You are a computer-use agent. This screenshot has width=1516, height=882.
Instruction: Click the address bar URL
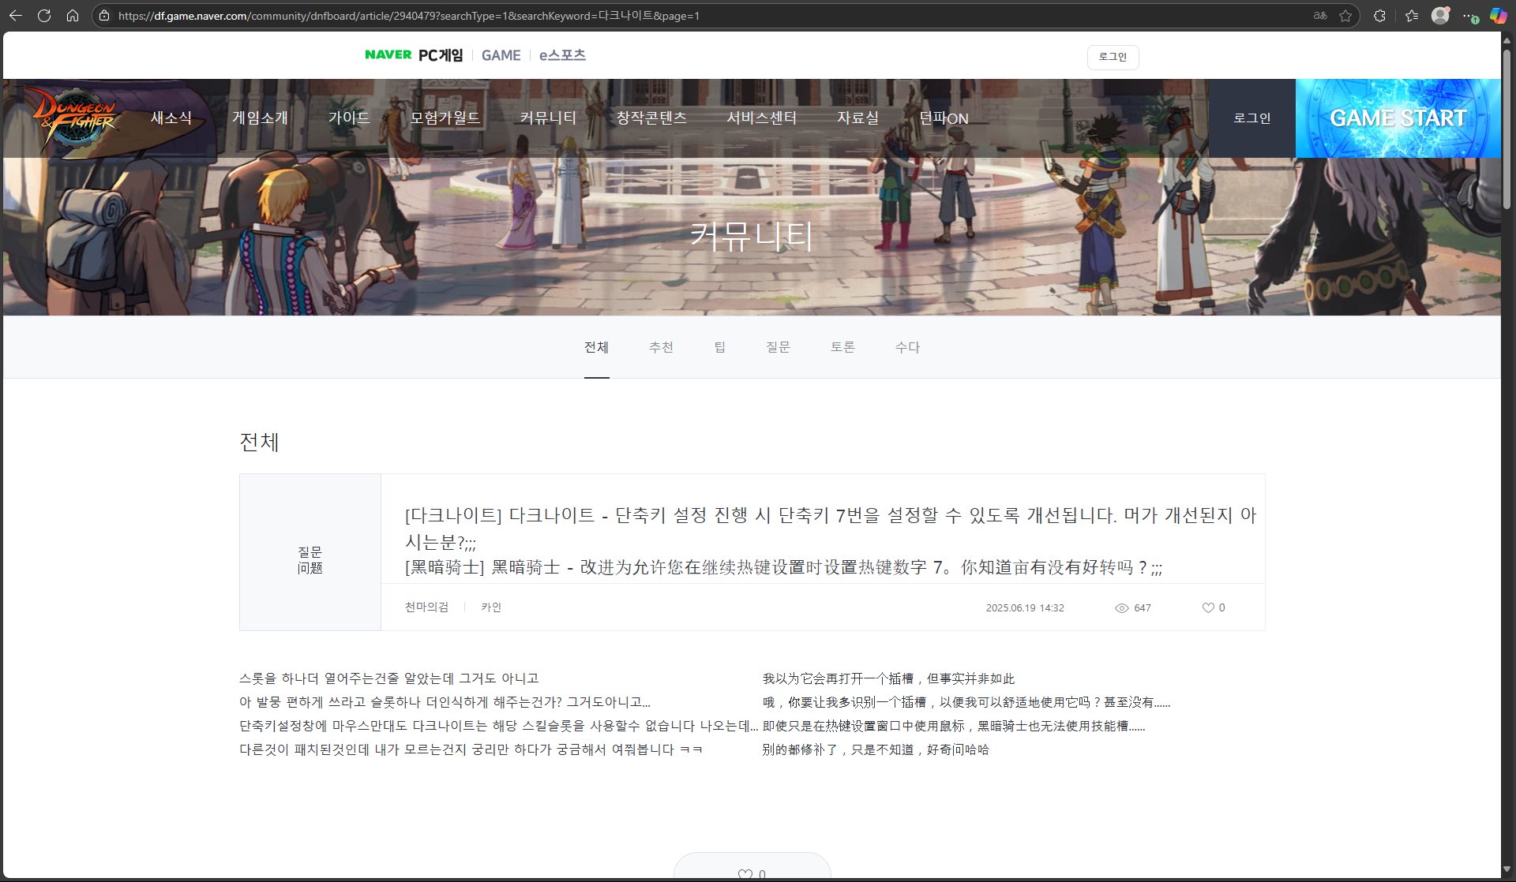409,16
